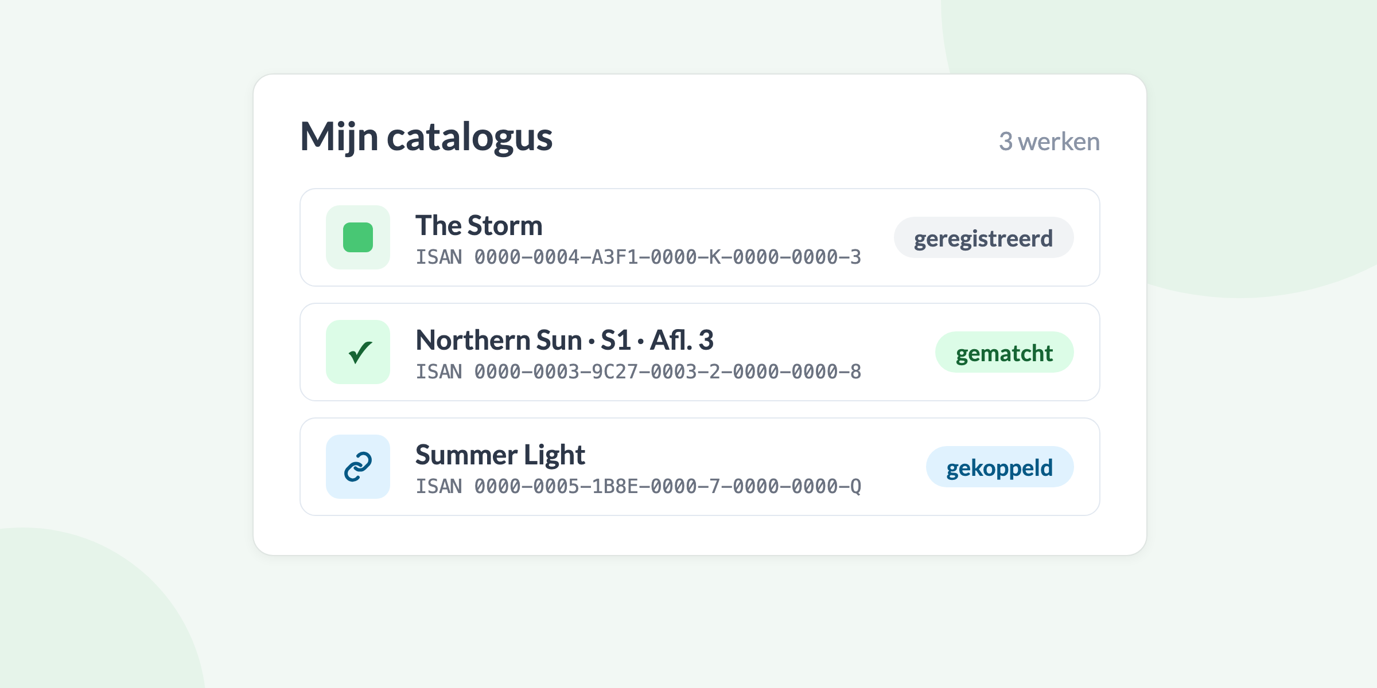
Task: Open the title The Storm
Action: pos(479,225)
